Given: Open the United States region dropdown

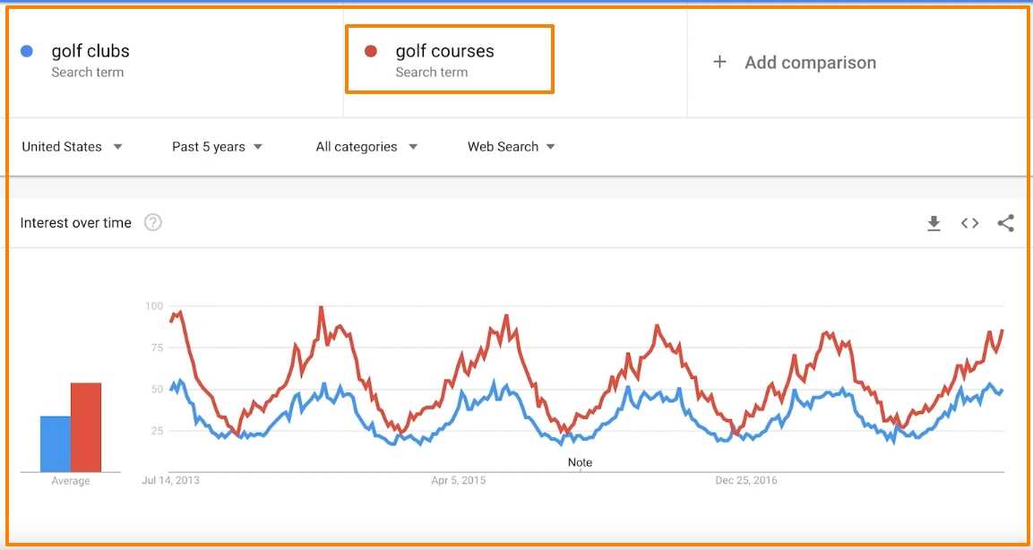Looking at the screenshot, I should point(72,147).
